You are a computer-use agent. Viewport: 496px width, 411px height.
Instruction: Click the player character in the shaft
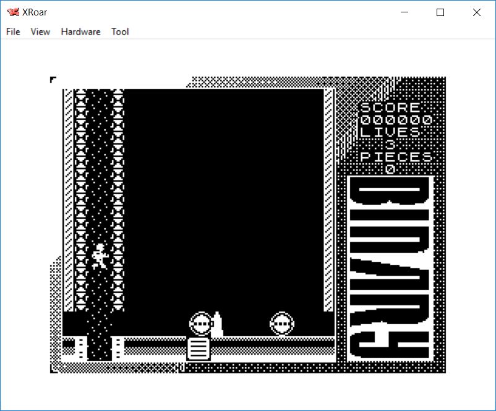coord(100,255)
